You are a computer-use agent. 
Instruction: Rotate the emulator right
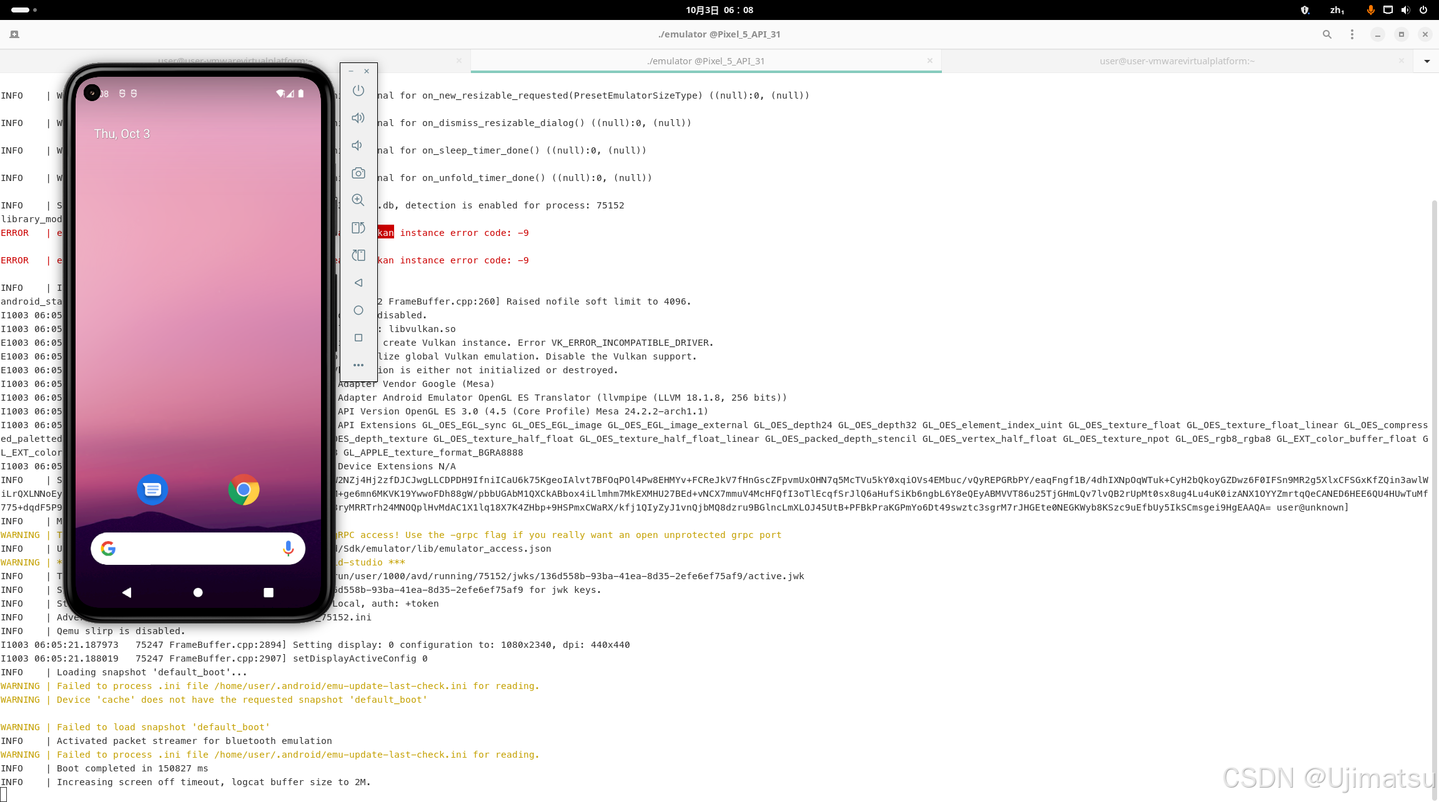point(358,255)
